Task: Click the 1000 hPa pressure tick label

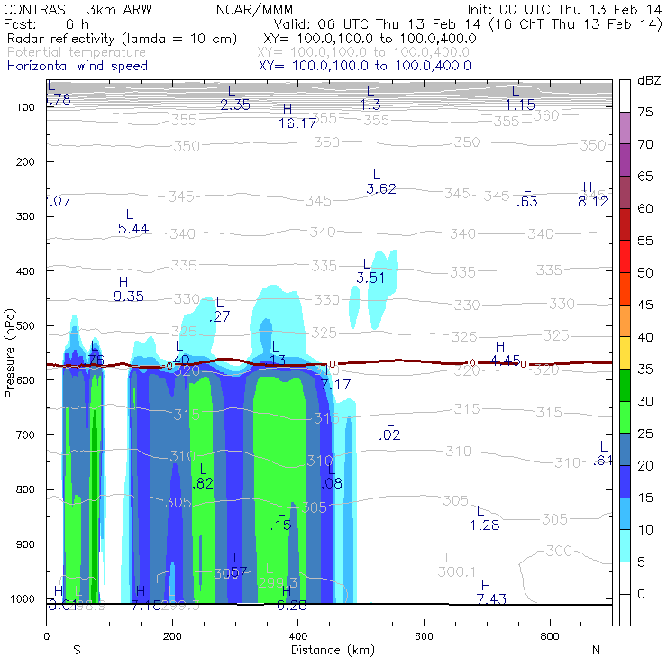Action: click(x=23, y=598)
